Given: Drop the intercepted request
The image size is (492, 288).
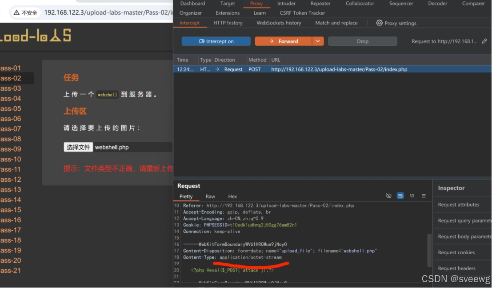Looking at the screenshot, I should click(x=362, y=41).
